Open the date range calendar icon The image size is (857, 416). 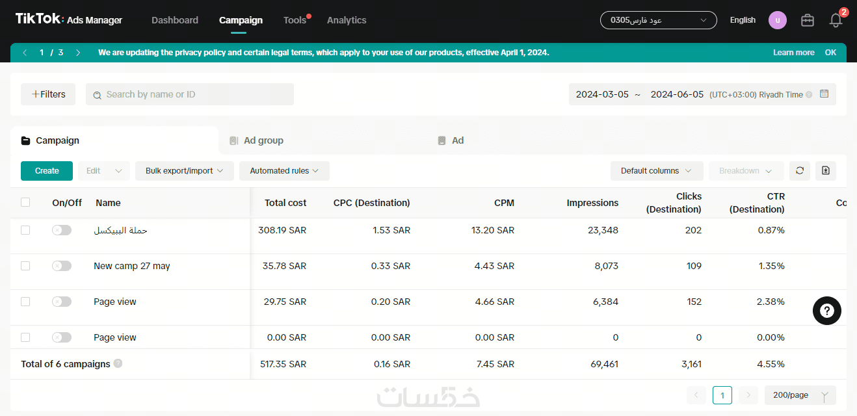click(x=824, y=94)
